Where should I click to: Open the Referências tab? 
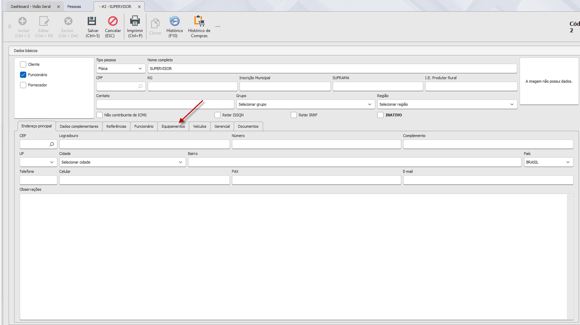pyautogui.click(x=116, y=127)
